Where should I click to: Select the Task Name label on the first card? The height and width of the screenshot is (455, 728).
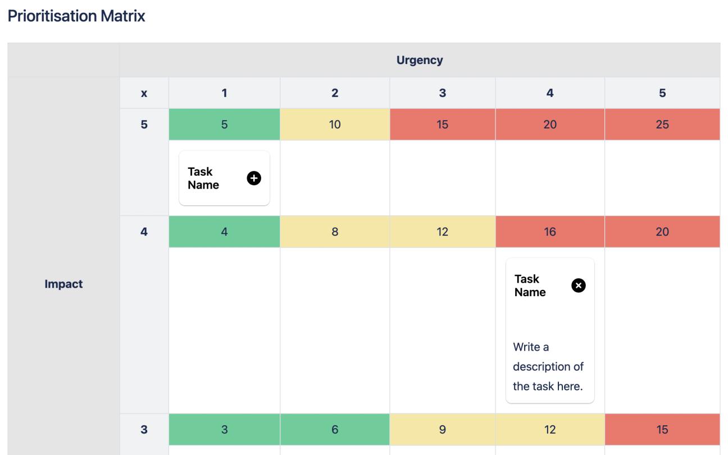(x=202, y=177)
